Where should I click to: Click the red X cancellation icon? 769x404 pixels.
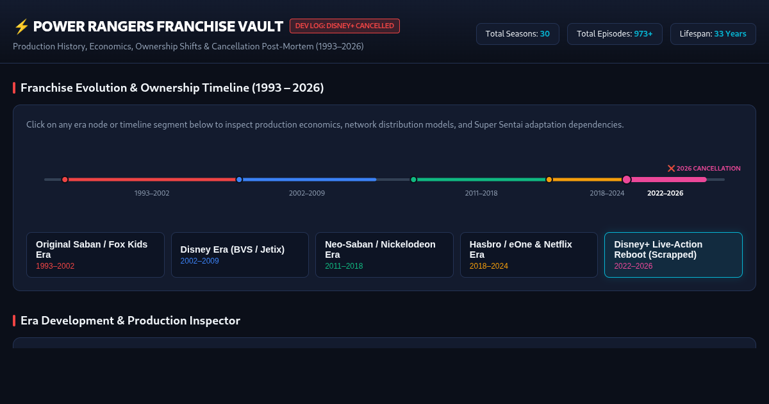click(x=671, y=168)
